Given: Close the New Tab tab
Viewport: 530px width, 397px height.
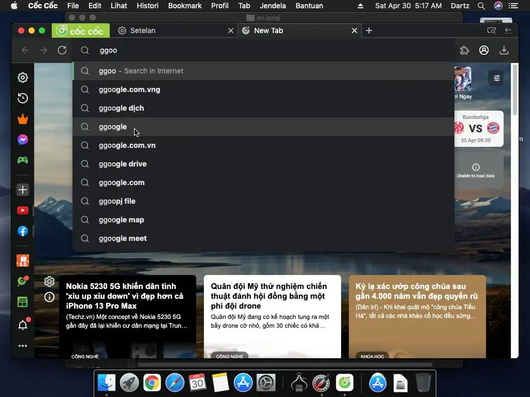Looking at the screenshot, I should (355, 30).
